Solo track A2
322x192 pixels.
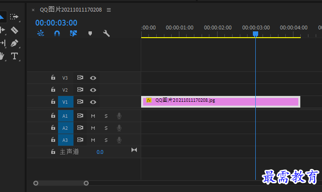[x=106, y=128]
